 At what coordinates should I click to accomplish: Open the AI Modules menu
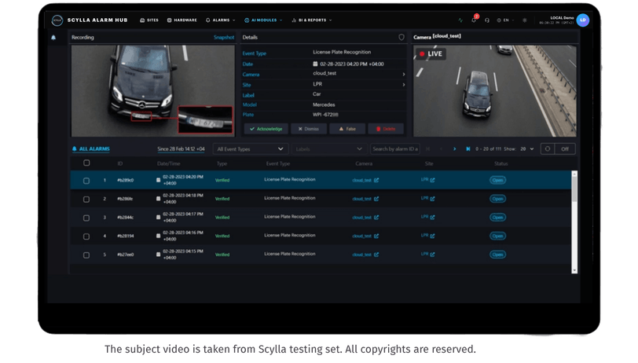(263, 20)
